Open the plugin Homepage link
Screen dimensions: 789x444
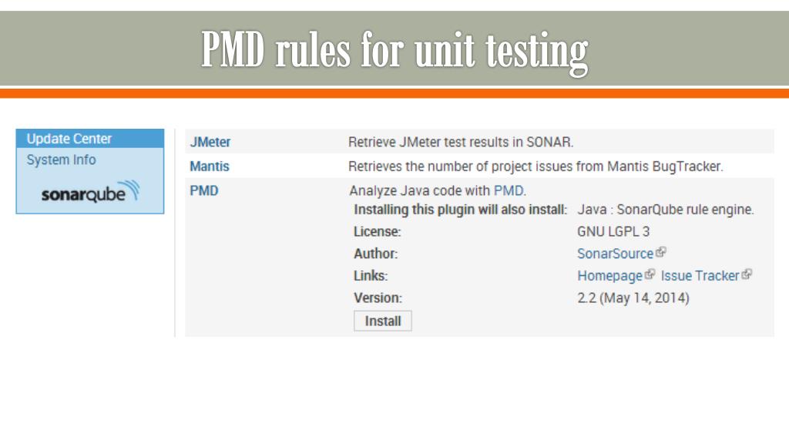pyautogui.click(x=610, y=276)
